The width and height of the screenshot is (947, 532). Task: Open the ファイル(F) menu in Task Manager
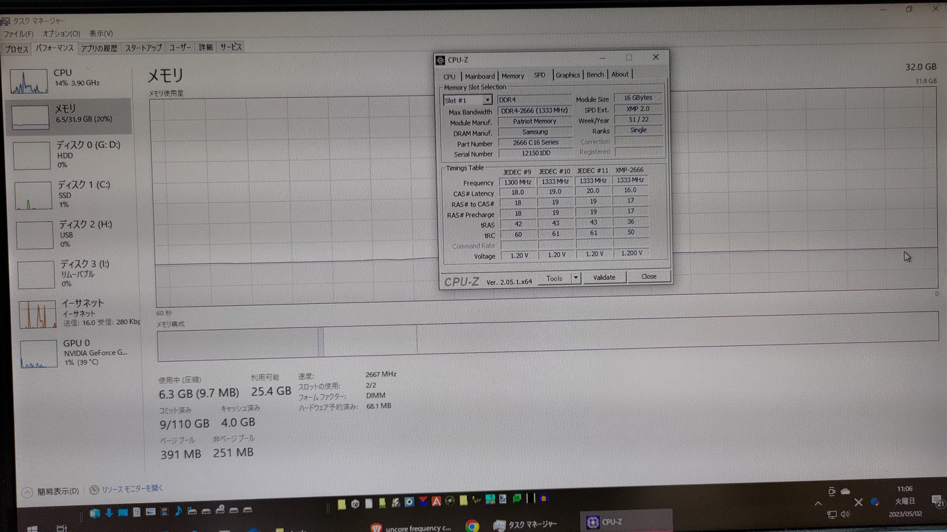19,34
